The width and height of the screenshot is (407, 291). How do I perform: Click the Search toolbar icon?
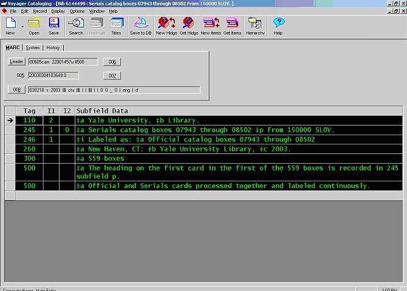76,26
